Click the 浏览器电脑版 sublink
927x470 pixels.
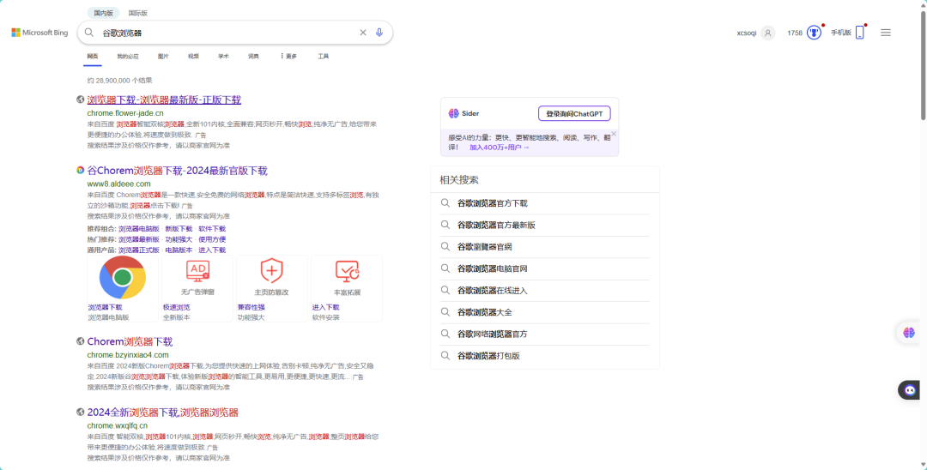point(139,228)
